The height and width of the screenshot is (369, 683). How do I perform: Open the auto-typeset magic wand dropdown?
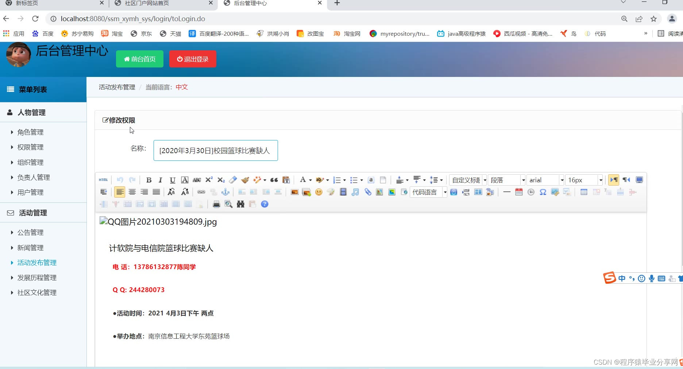pyautogui.click(x=265, y=180)
